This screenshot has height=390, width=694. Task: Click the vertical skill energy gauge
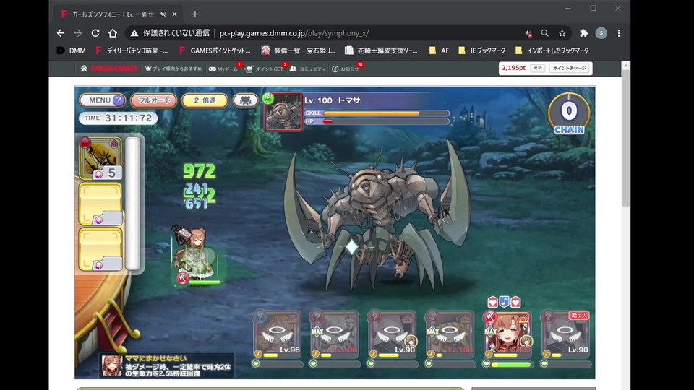(x=133, y=204)
